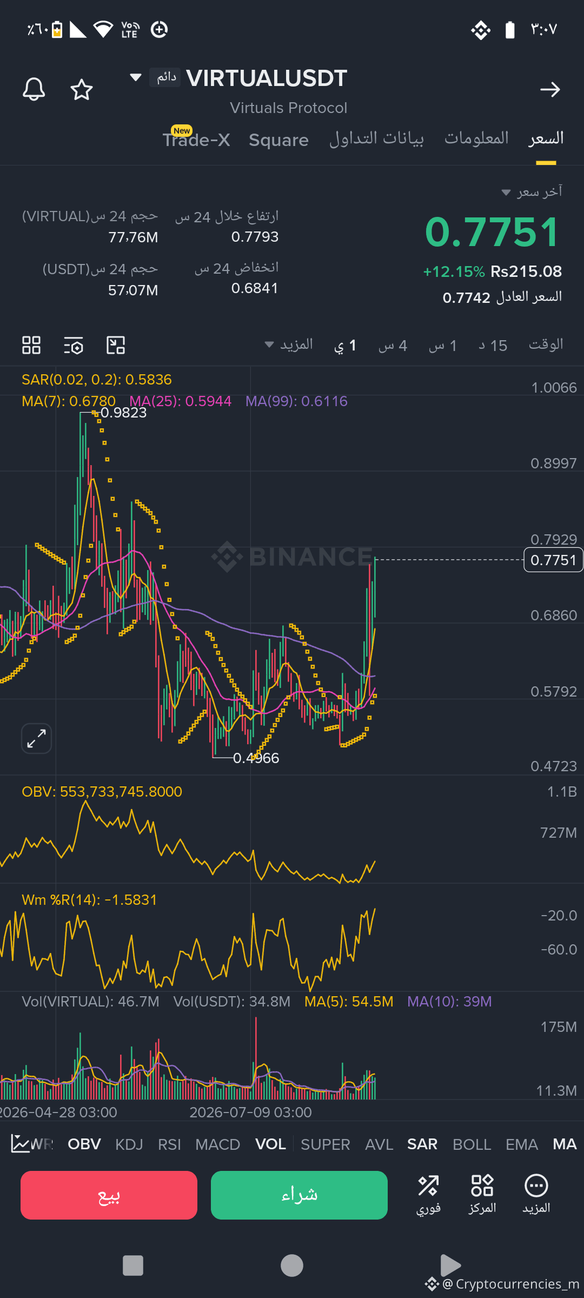584x1298 pixels.
Task: Tap the MA(7): 0.6780 label
Action: [69, 401]
